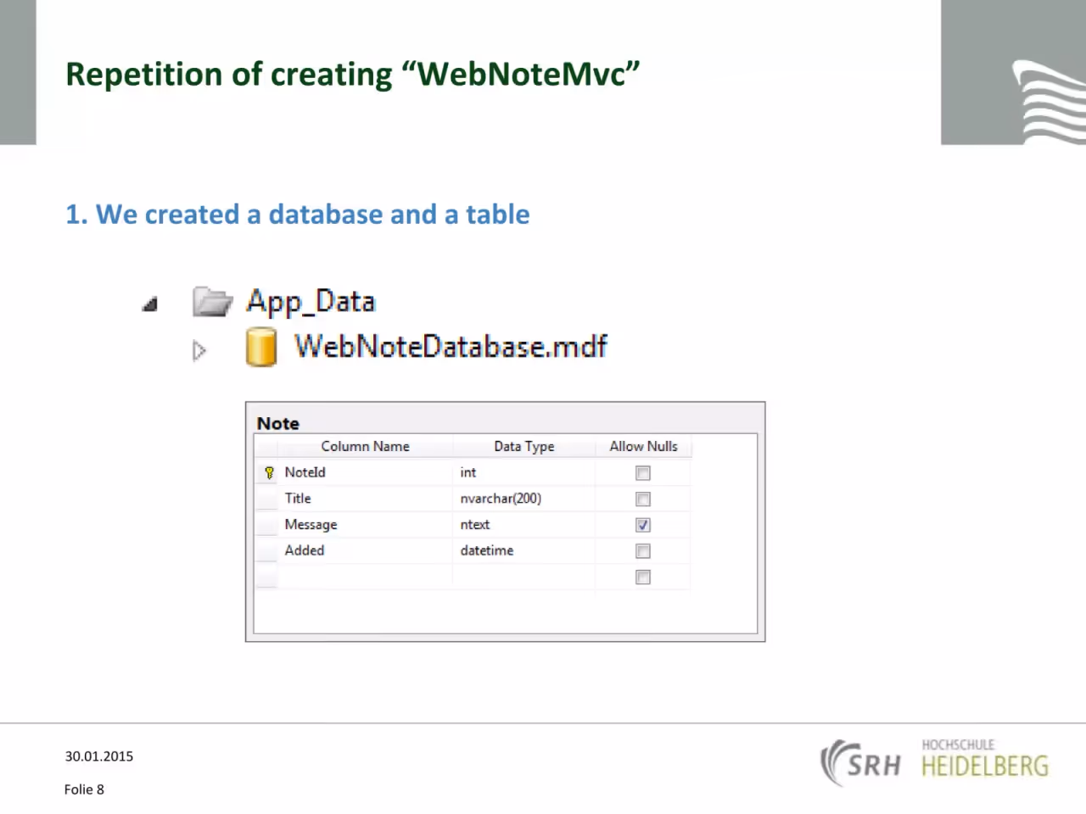Click the App_Data folder icon
The width and height of the screenshot is (1086, 814).
coord(212,302)
